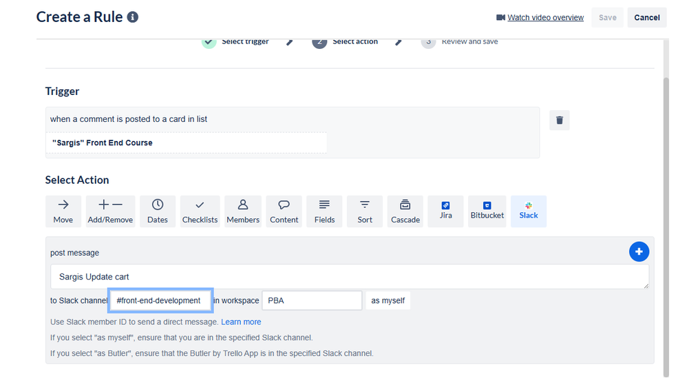Switch to the Fields action tab
This screenshot has height=387, width=687.
[324, 211]
